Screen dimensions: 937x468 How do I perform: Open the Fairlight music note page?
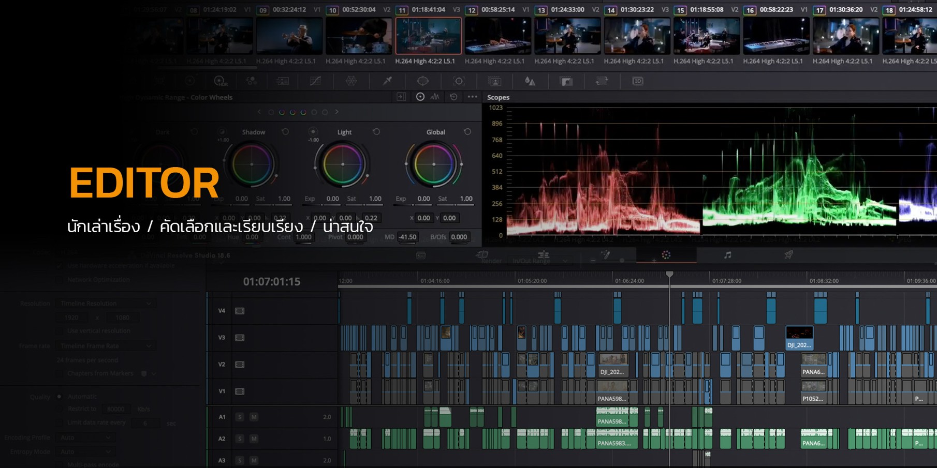pyautogui.click(x=727, y=255)
